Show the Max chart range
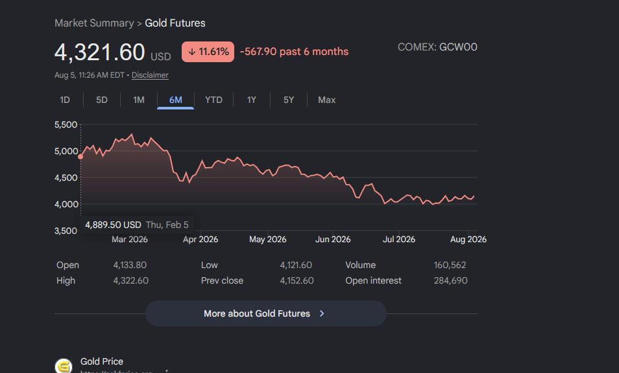 [x=327, y=100]
